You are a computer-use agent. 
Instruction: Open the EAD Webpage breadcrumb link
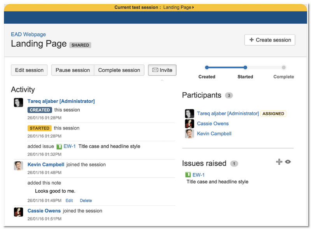click(x=28, y=35)
